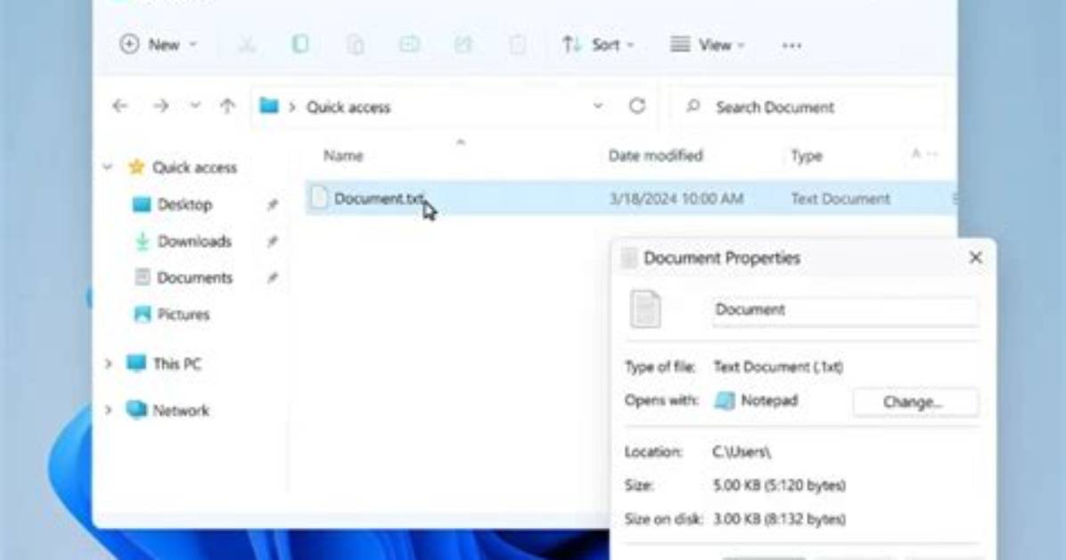Open the See more ellipsis menu
Screen dimensions: 1066x560
coord(791,45)
